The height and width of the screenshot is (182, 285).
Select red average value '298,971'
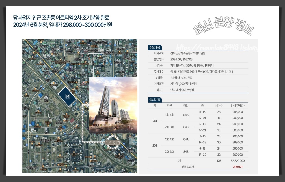click(237, 167)
